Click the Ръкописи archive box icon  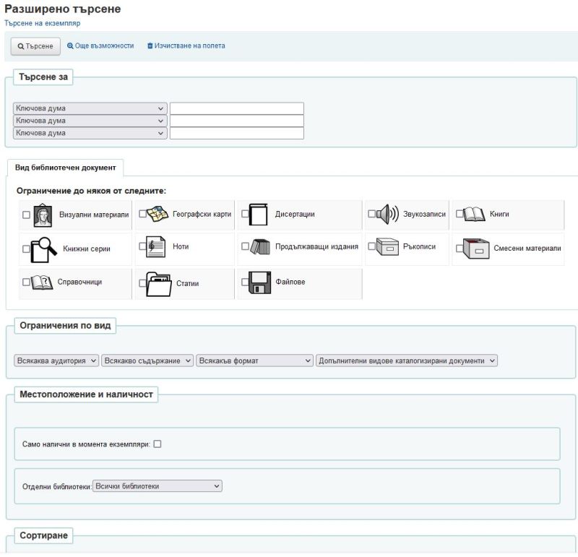coord(387,246)
